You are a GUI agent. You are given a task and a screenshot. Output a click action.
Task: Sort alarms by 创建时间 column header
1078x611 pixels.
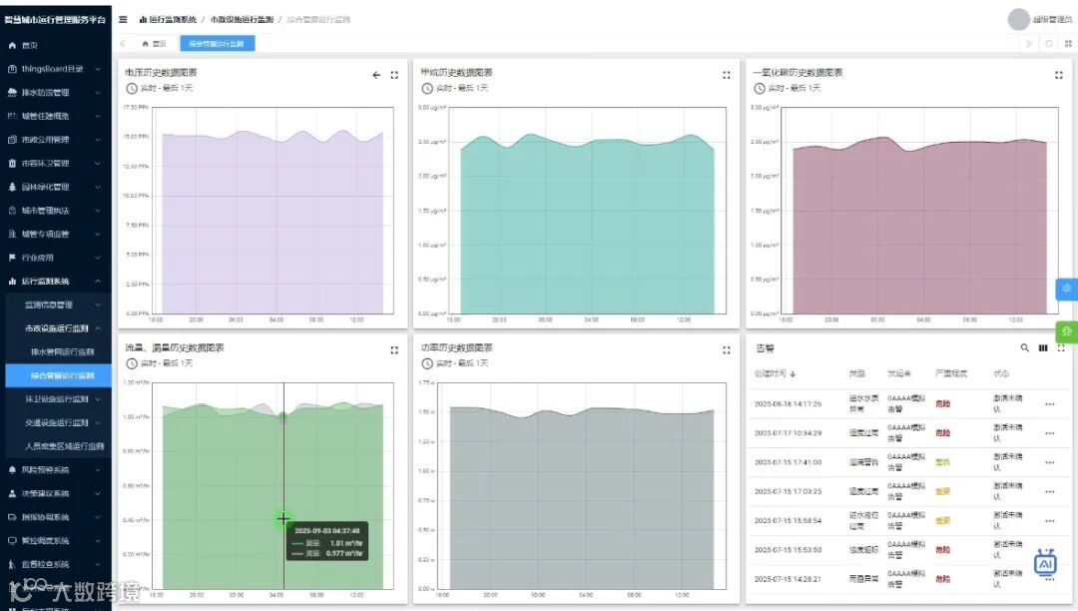tap(775, 373)
